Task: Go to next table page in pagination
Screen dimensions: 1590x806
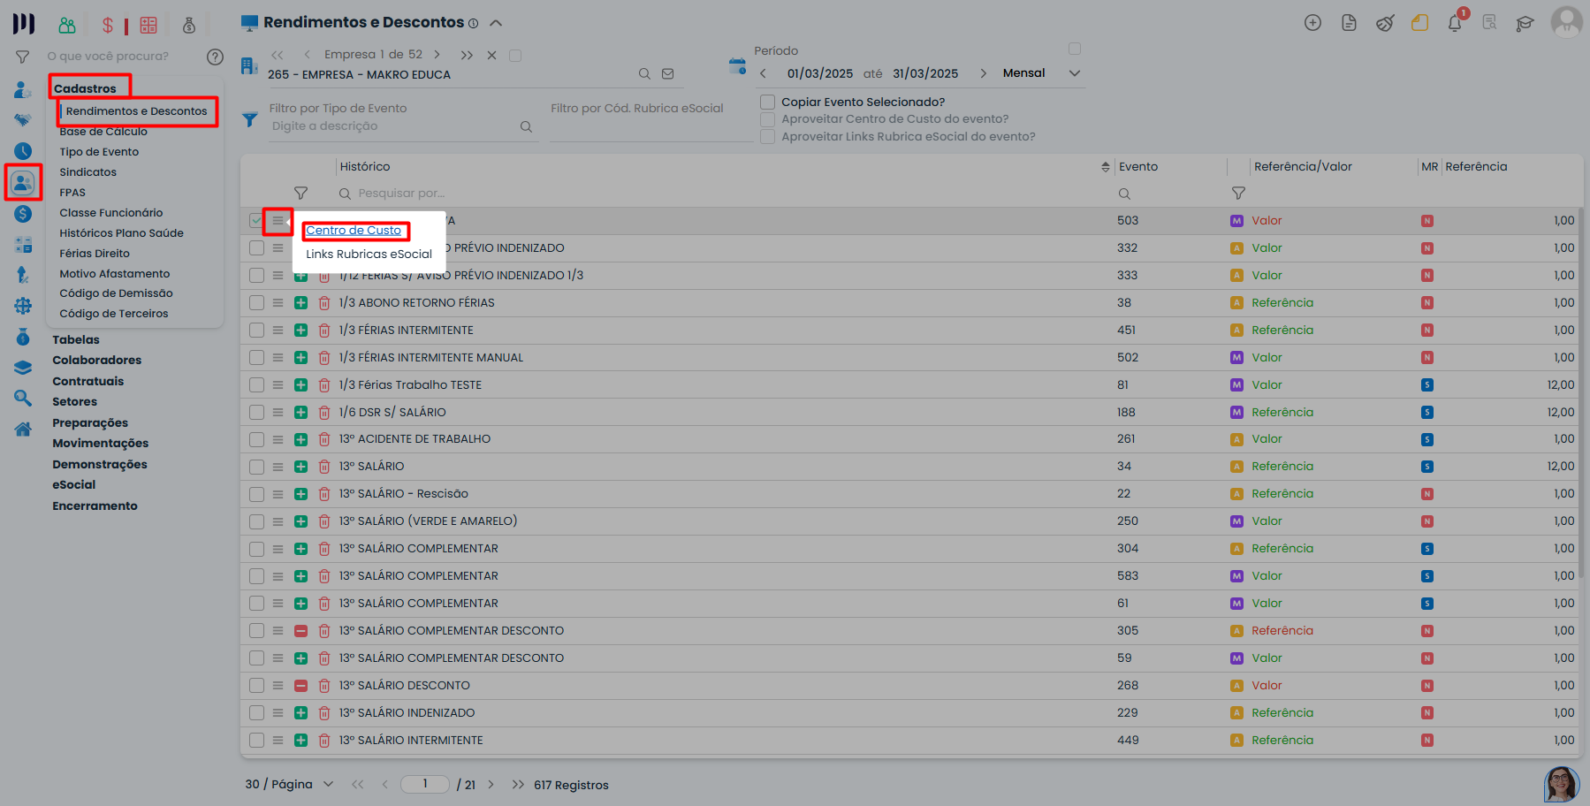Action: pos(491,785)
